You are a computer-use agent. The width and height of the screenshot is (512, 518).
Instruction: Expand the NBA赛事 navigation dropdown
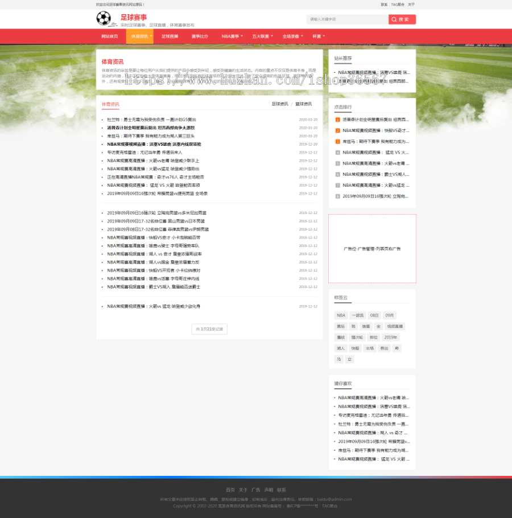(232, 36)
